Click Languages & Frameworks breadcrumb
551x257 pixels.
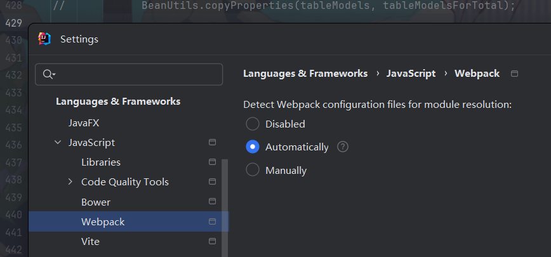[305, 74]
